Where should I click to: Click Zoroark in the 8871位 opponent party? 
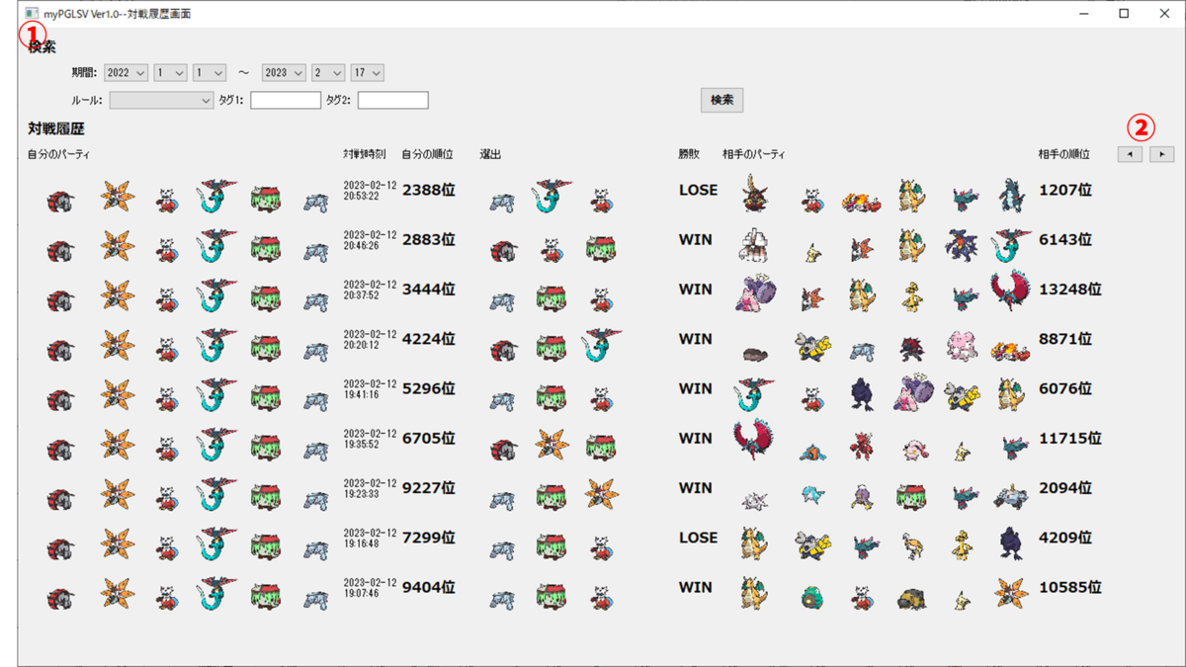coord(911,348)
